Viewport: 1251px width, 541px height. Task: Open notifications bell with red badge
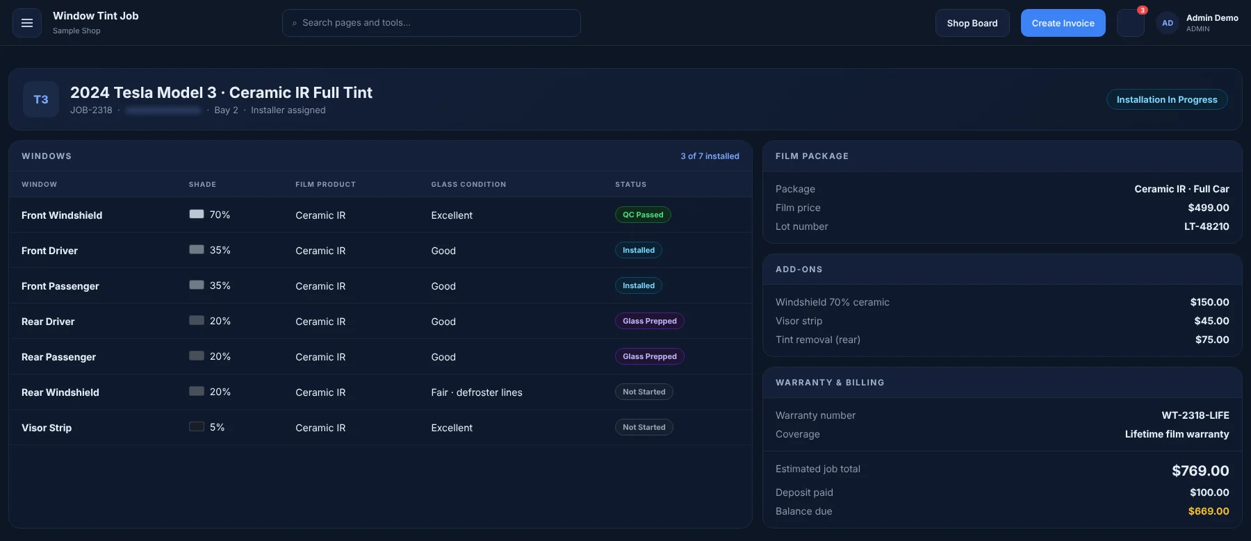[x=1131, y=23]
